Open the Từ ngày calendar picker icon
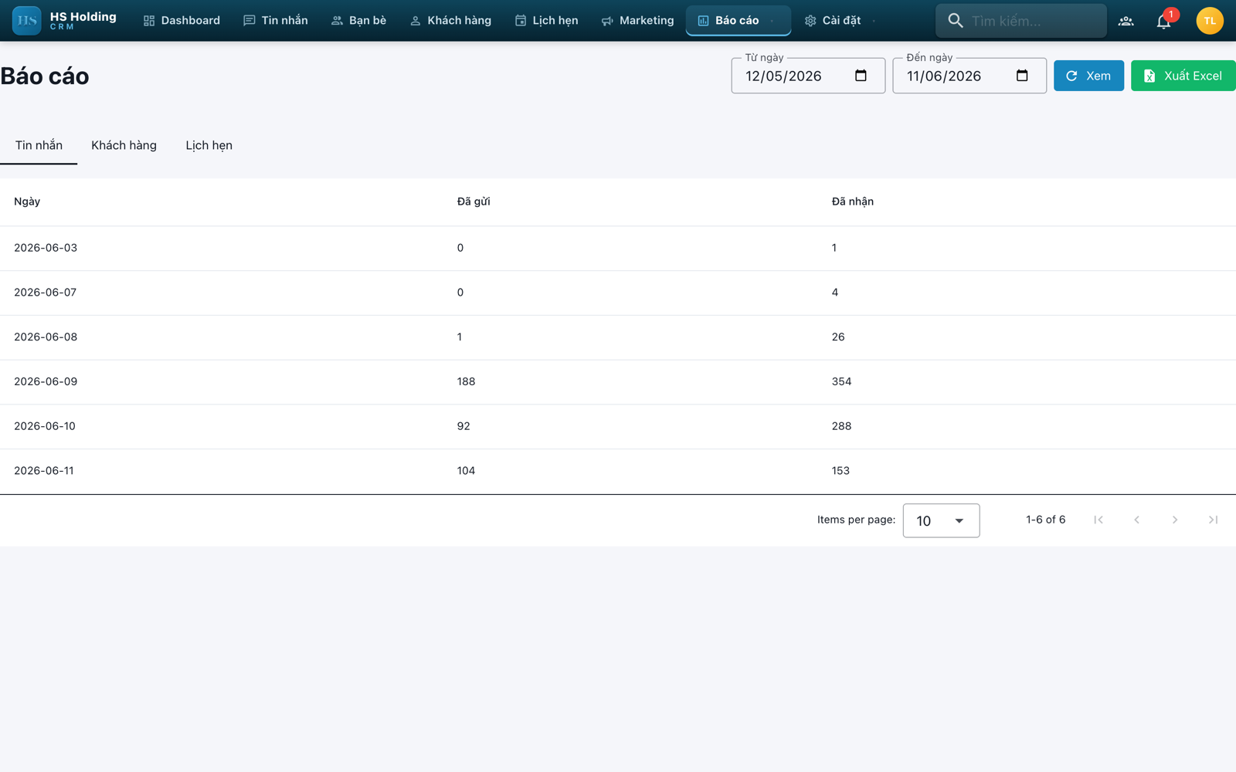Image resolution: width=1236 pixels, height=772 pixels. 861,76
